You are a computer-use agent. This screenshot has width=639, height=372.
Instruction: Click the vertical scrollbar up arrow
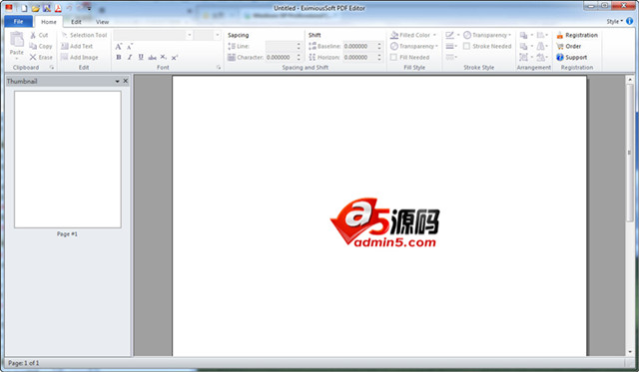[630, 80]
